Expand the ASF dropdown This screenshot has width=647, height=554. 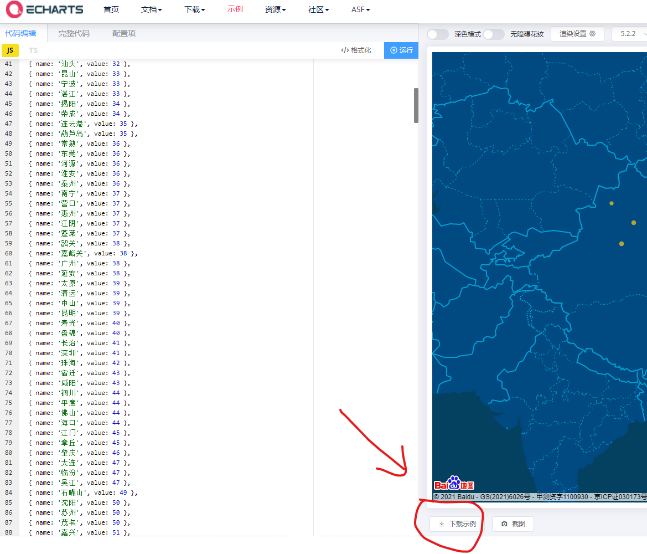pyautogui.click(x=360, y=9)
